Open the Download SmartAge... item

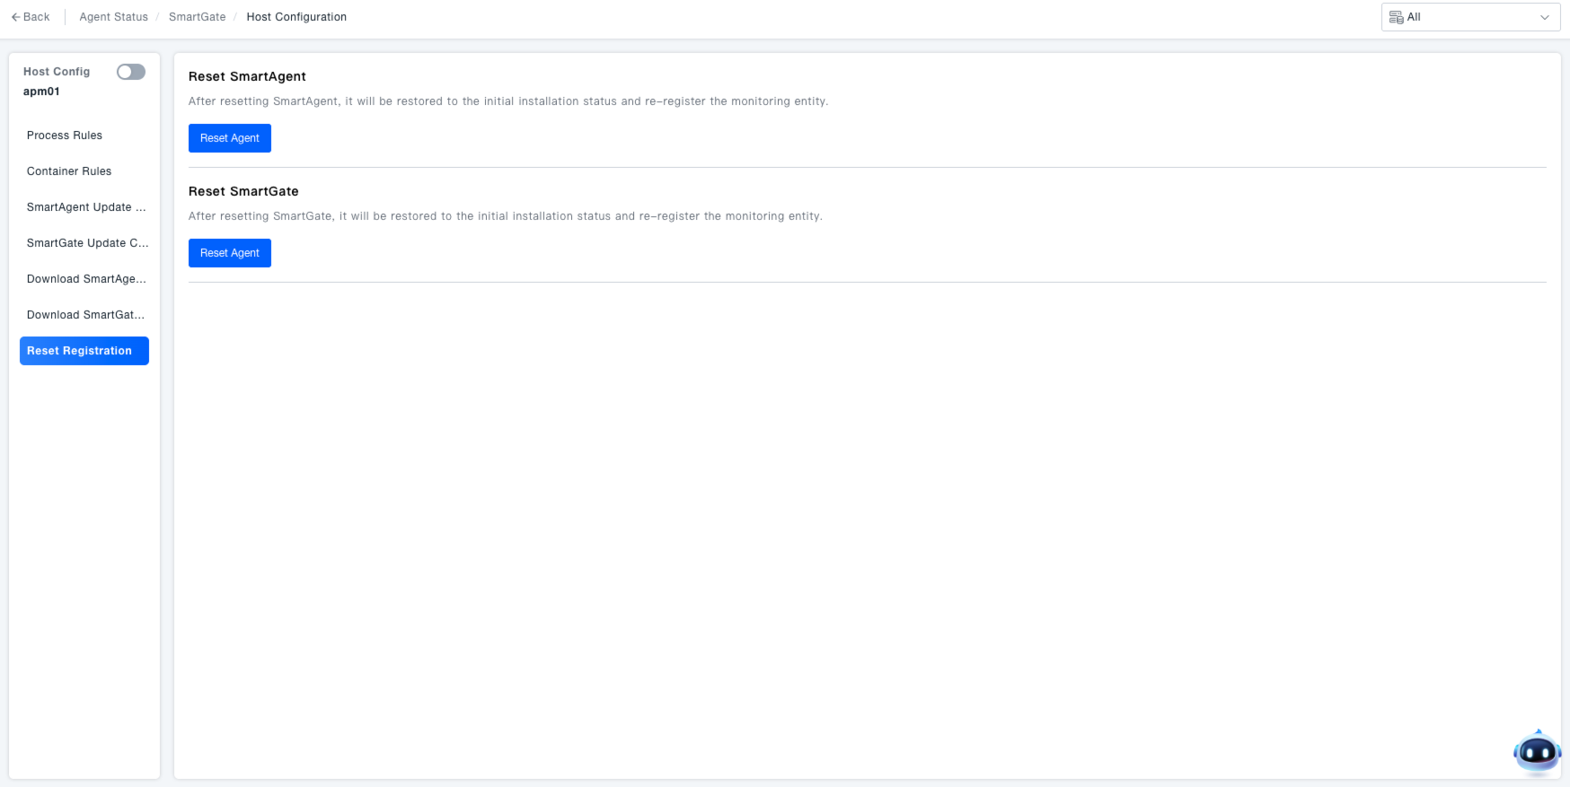tap(86, 279)
